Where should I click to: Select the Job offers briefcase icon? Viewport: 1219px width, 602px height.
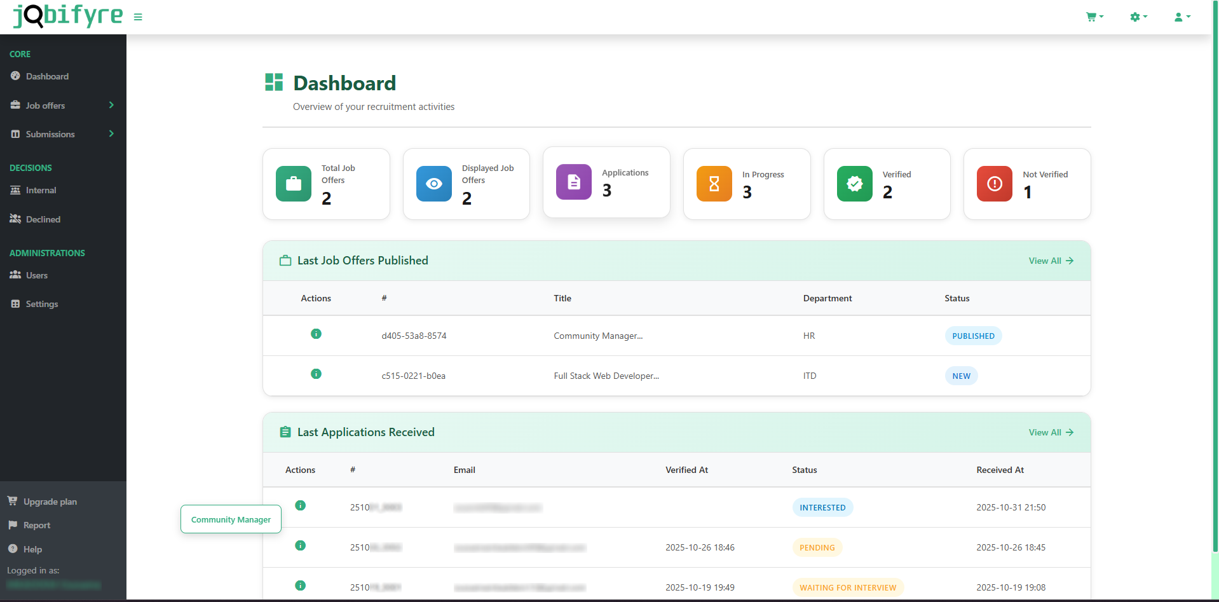tap(15, 105)
